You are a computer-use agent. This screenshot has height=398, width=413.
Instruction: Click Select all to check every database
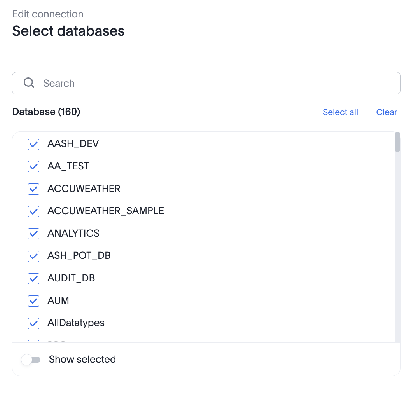coord(340,112)
